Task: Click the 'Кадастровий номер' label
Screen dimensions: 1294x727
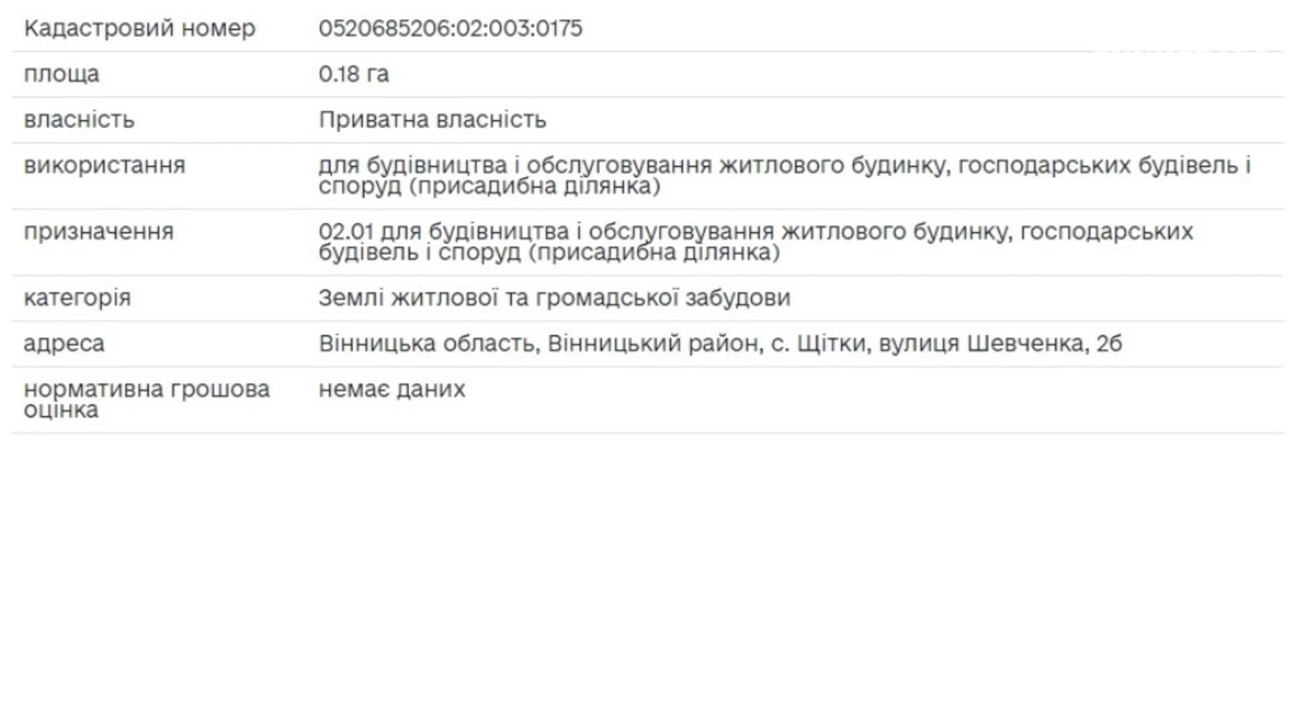Action: (x=139, y=28)
